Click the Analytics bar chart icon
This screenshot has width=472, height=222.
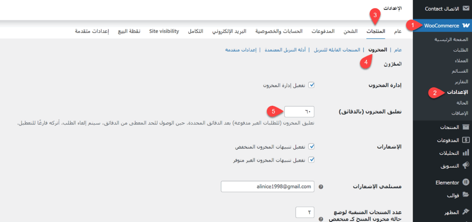(x=466, y=153)
